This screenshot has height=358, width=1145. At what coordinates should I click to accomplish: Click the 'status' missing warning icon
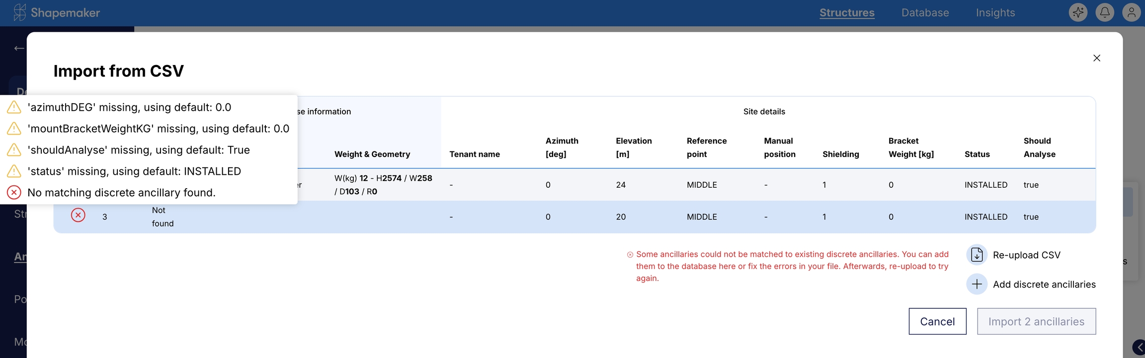[x=14, y=171]
